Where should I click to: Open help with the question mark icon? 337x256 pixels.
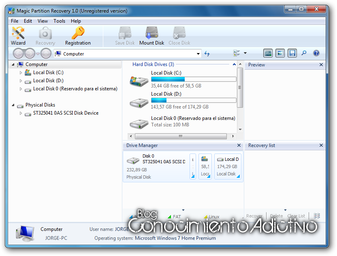click(x=316, y=53)
